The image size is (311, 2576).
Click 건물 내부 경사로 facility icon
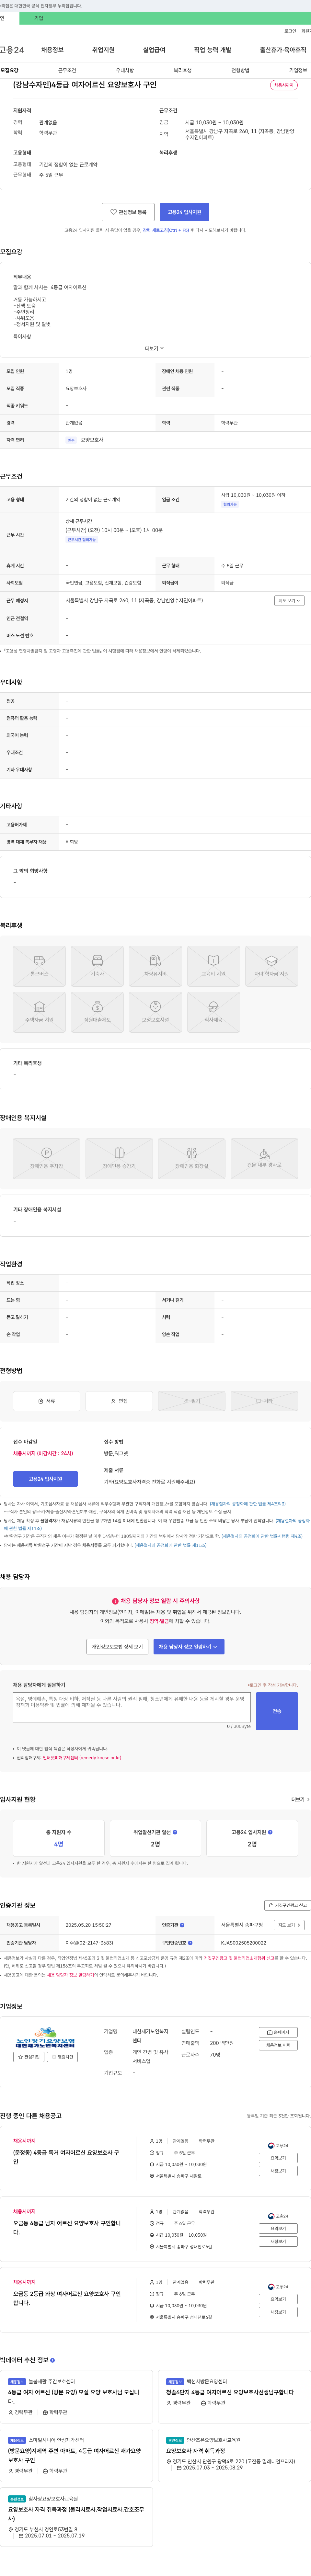click(264, 1159)
